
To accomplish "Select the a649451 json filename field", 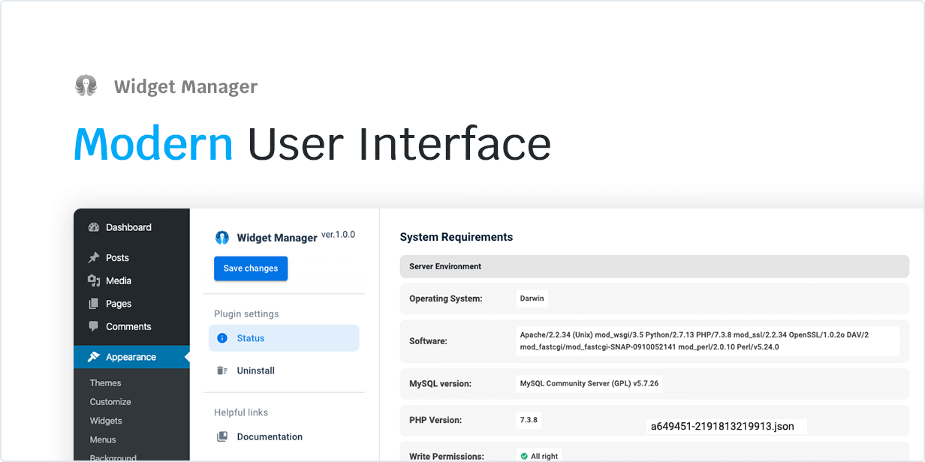I will click(722, 426).
